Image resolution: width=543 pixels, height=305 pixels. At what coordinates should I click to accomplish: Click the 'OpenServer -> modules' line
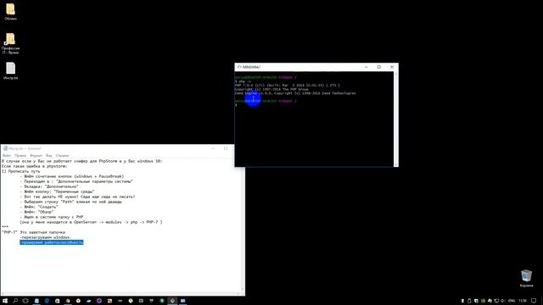(x=91, y=222)
